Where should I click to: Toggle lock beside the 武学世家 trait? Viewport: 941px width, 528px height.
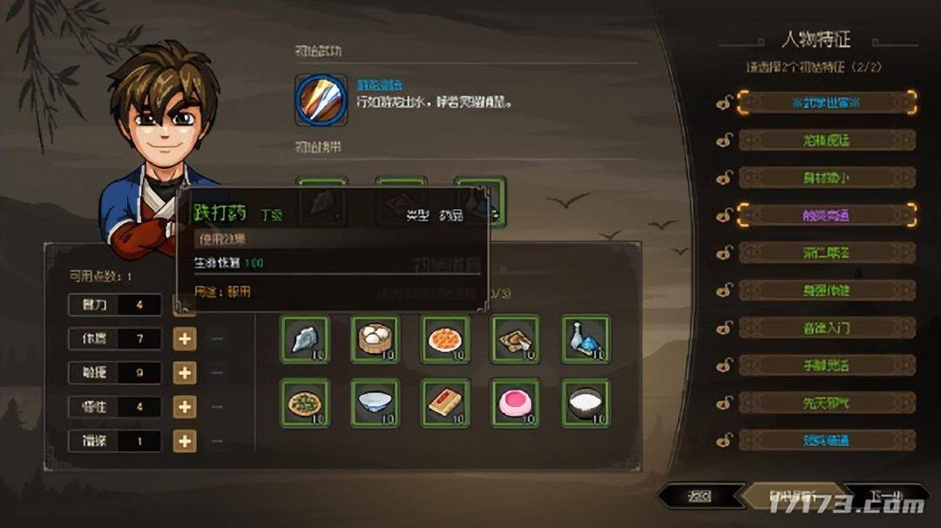tap(724, 103)
